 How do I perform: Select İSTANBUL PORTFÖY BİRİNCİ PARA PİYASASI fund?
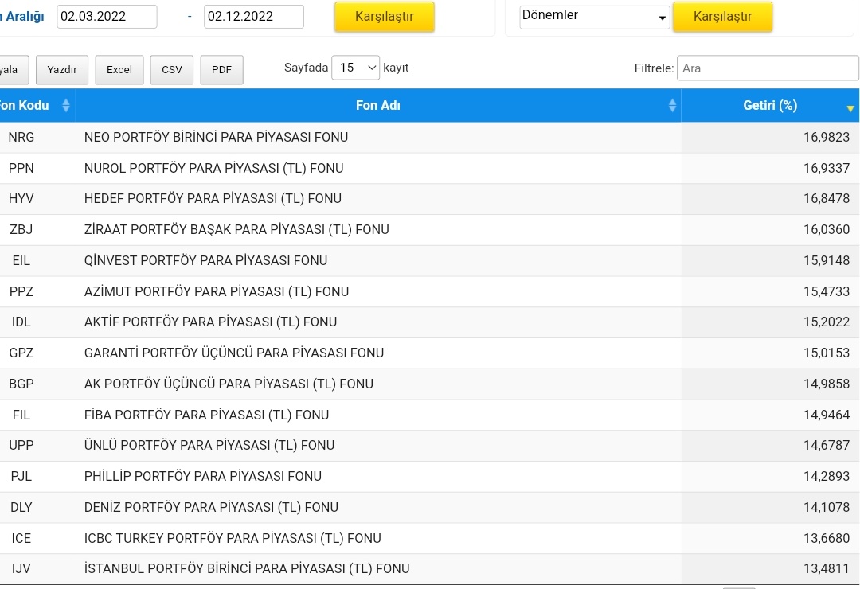point(247,569)
